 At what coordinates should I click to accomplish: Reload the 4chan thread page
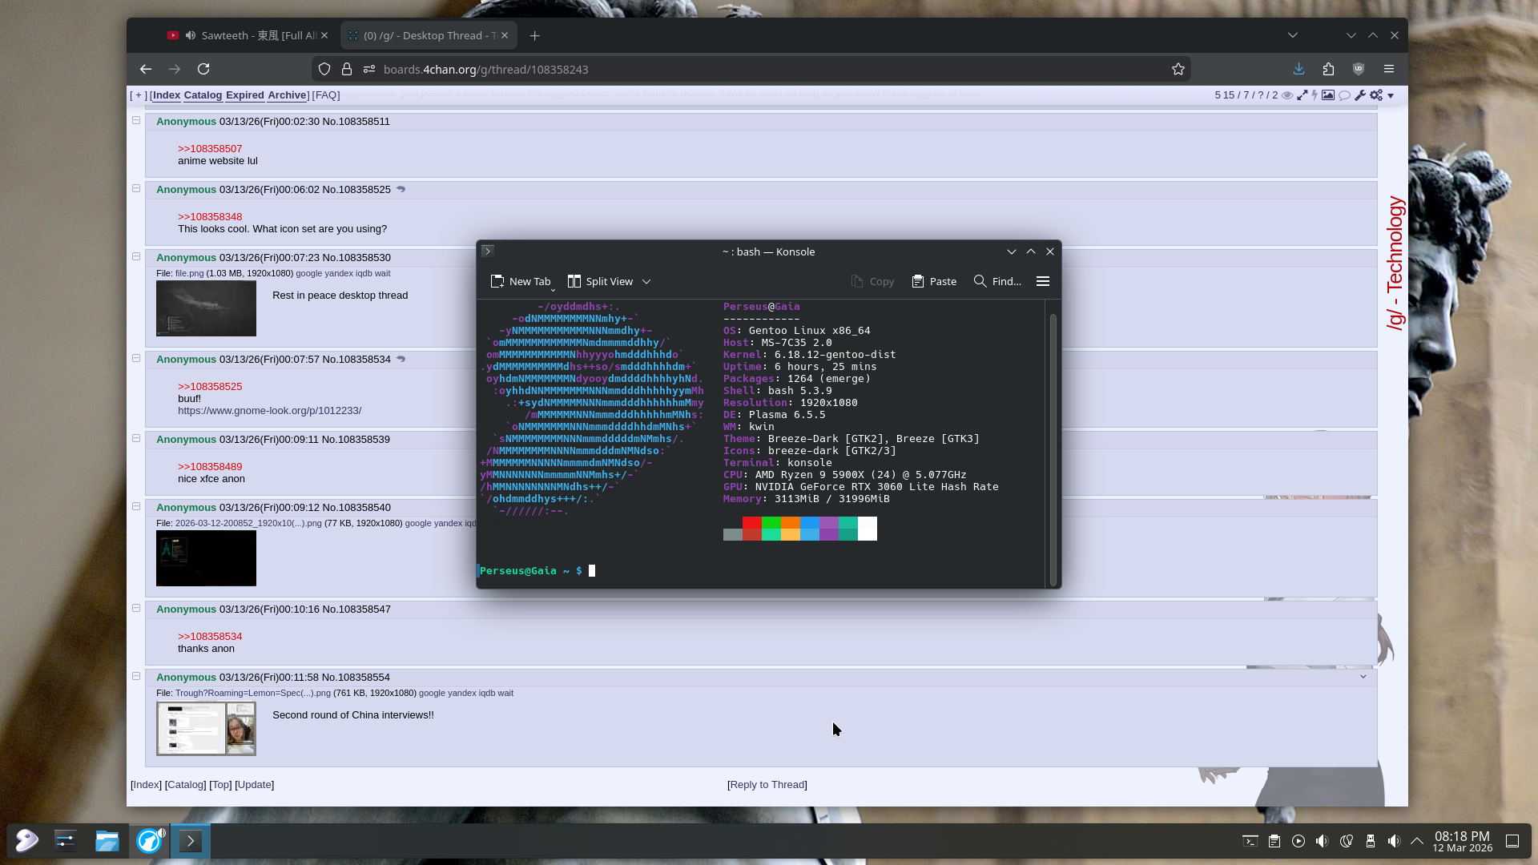click(203, 70)
